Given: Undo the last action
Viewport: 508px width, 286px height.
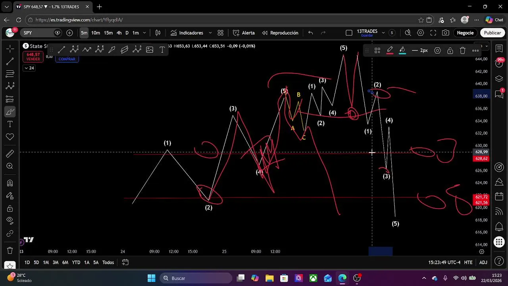Looking at the screenshot, I should 311,33.
